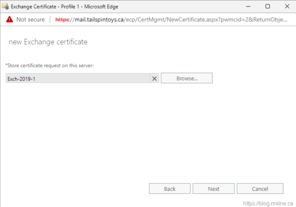Image resolution: width=296 pixels, height=207 pixels.
Task: Clear the Exch-2019-1 server with the X icon
Action: click(x=154, y=79)
